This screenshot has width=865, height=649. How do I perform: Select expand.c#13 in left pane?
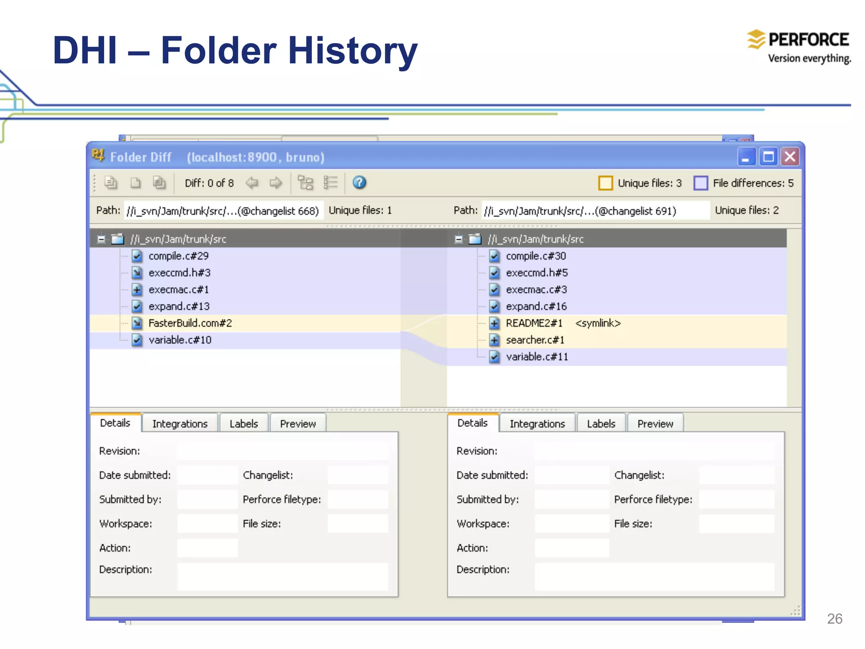(179, 306)
